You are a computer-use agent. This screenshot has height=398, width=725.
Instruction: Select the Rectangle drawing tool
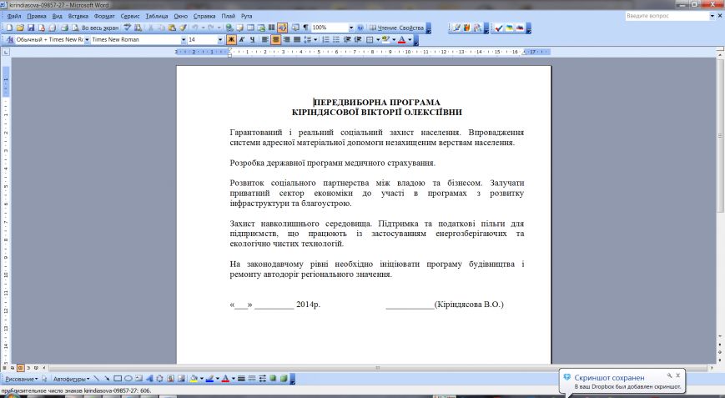pyautogui.click(x=118, y=378)
